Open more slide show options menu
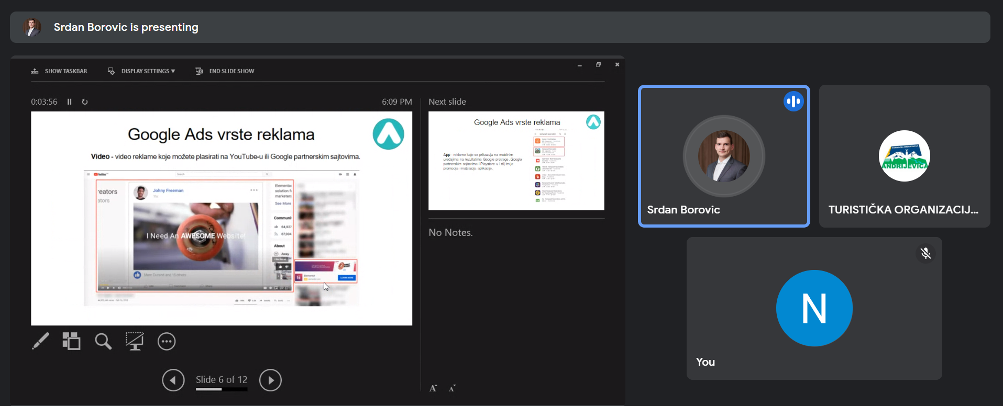1003x406 pixels. point(167,342)
